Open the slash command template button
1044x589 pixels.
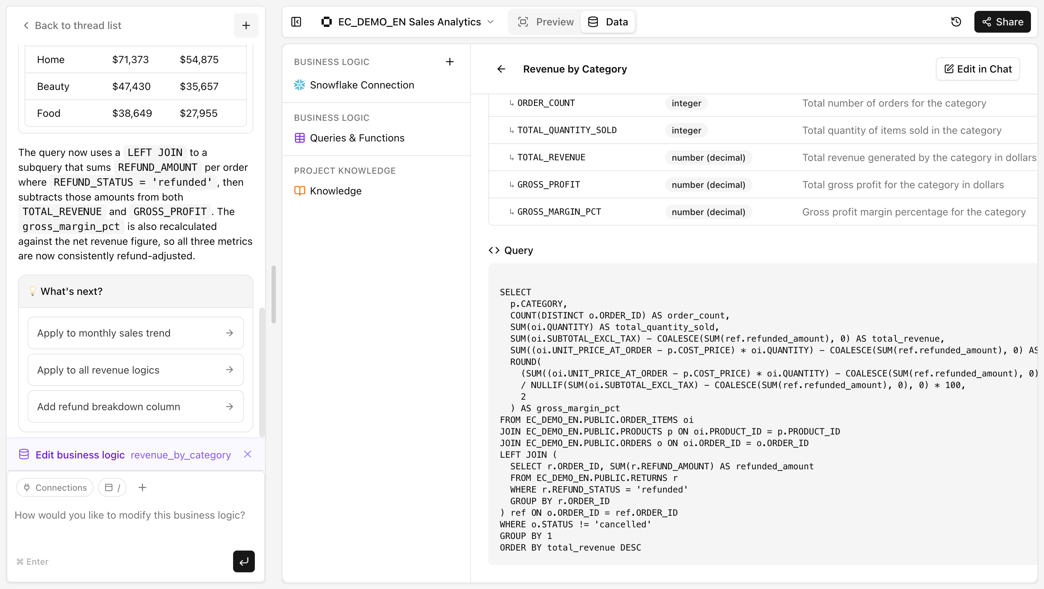pos(112,488)
